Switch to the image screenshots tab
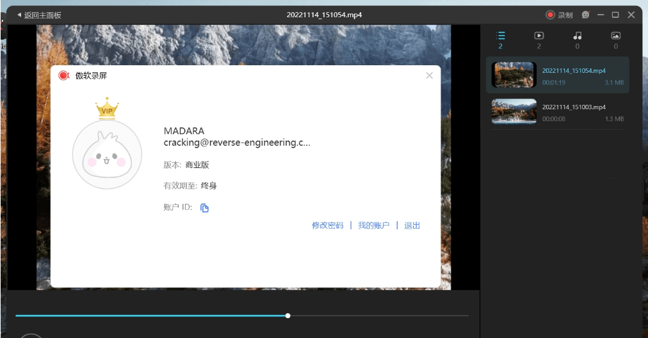Screen dimensions: 648x338 (x=616, y=40)
